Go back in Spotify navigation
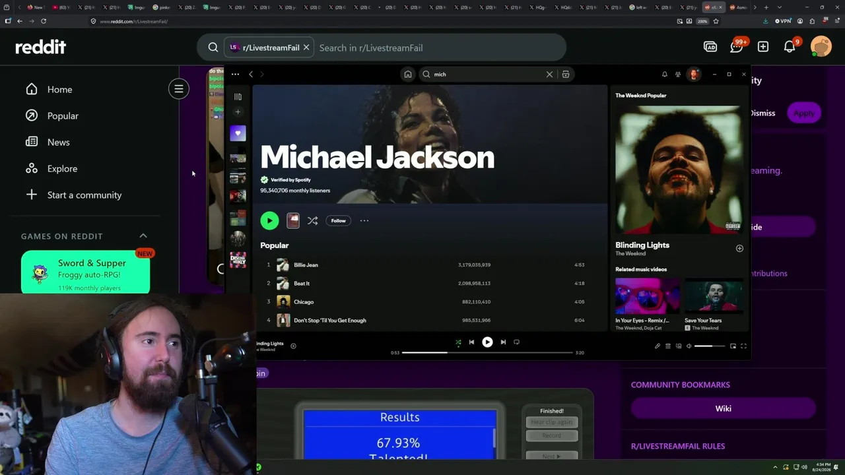This screenshot has height=475, width=845. click(x=251, y=75)
